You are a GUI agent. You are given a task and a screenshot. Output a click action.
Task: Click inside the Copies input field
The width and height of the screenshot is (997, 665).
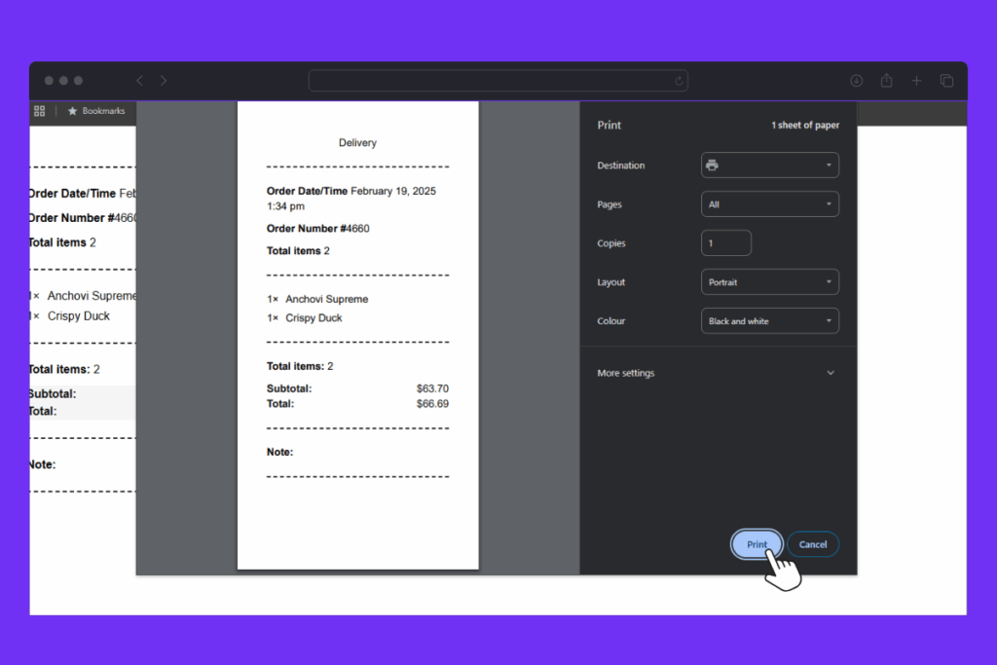[x=725, y=242]
